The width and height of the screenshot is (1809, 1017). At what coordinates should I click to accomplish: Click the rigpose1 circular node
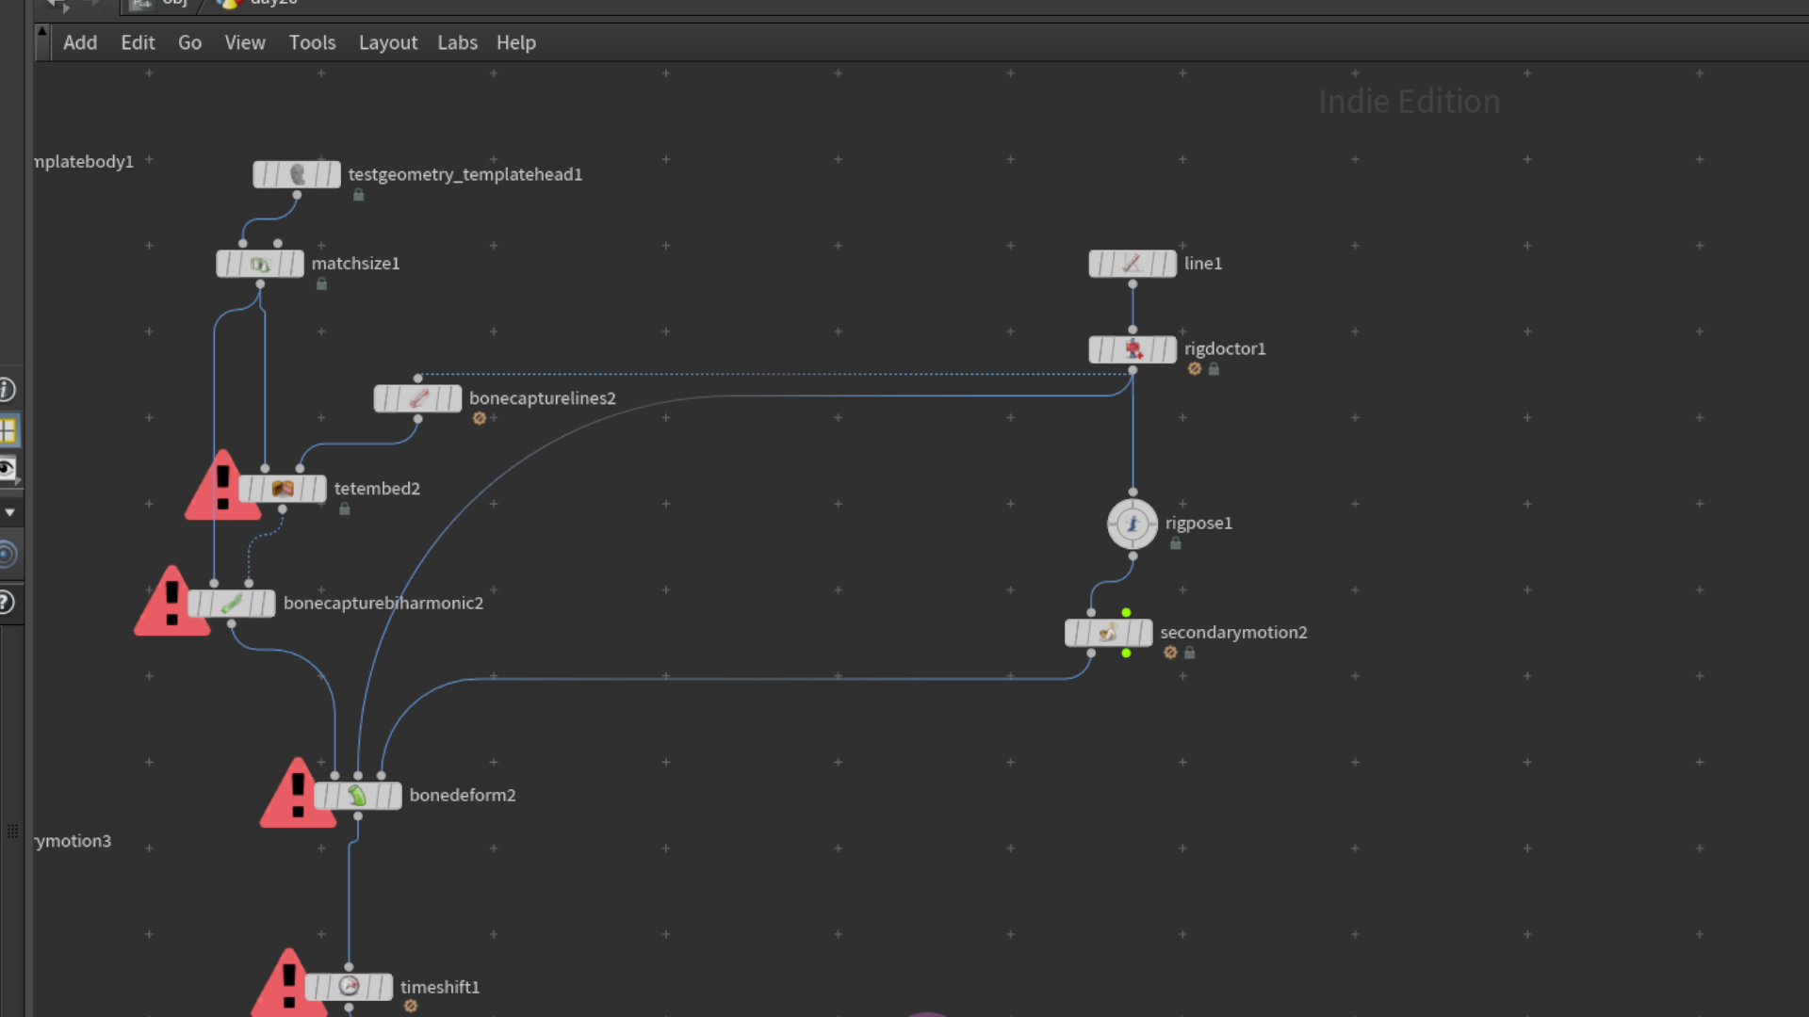click(x=1133, y=524)
